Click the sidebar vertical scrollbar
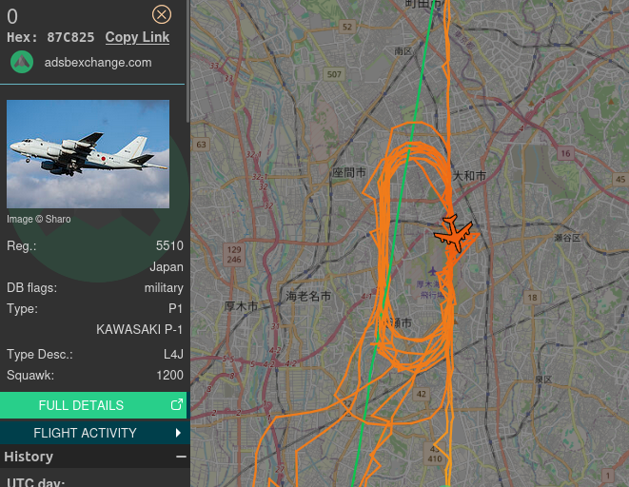The image size is (629, 487). (x=187, y=61)
